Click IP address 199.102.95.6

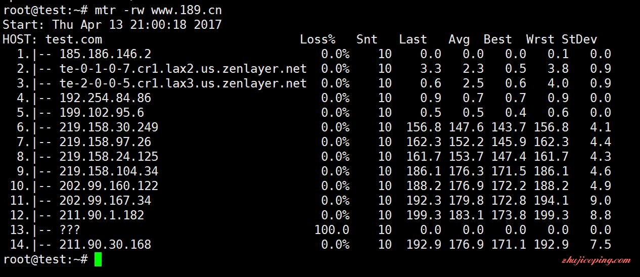click(x=102, y=112)
